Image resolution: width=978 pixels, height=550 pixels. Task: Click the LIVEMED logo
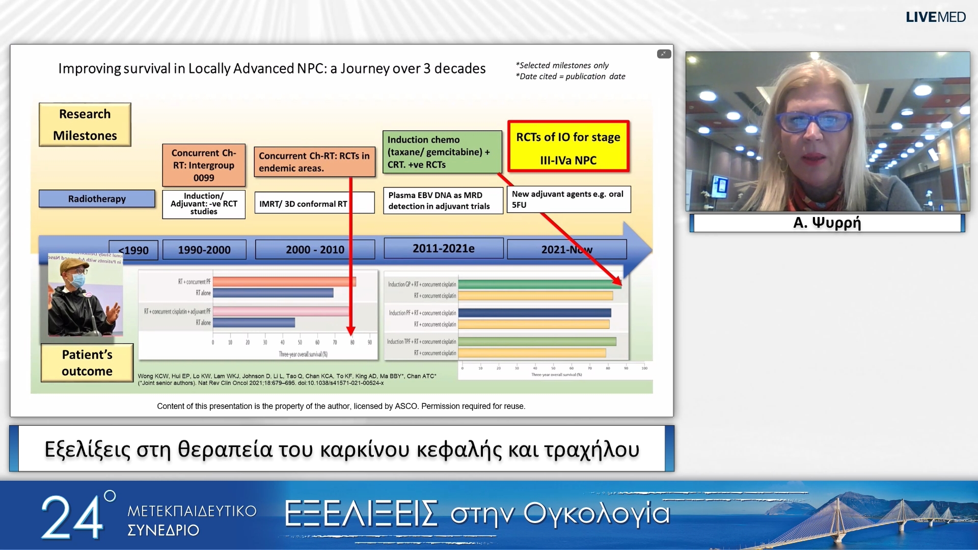click(x=935, y=17)
